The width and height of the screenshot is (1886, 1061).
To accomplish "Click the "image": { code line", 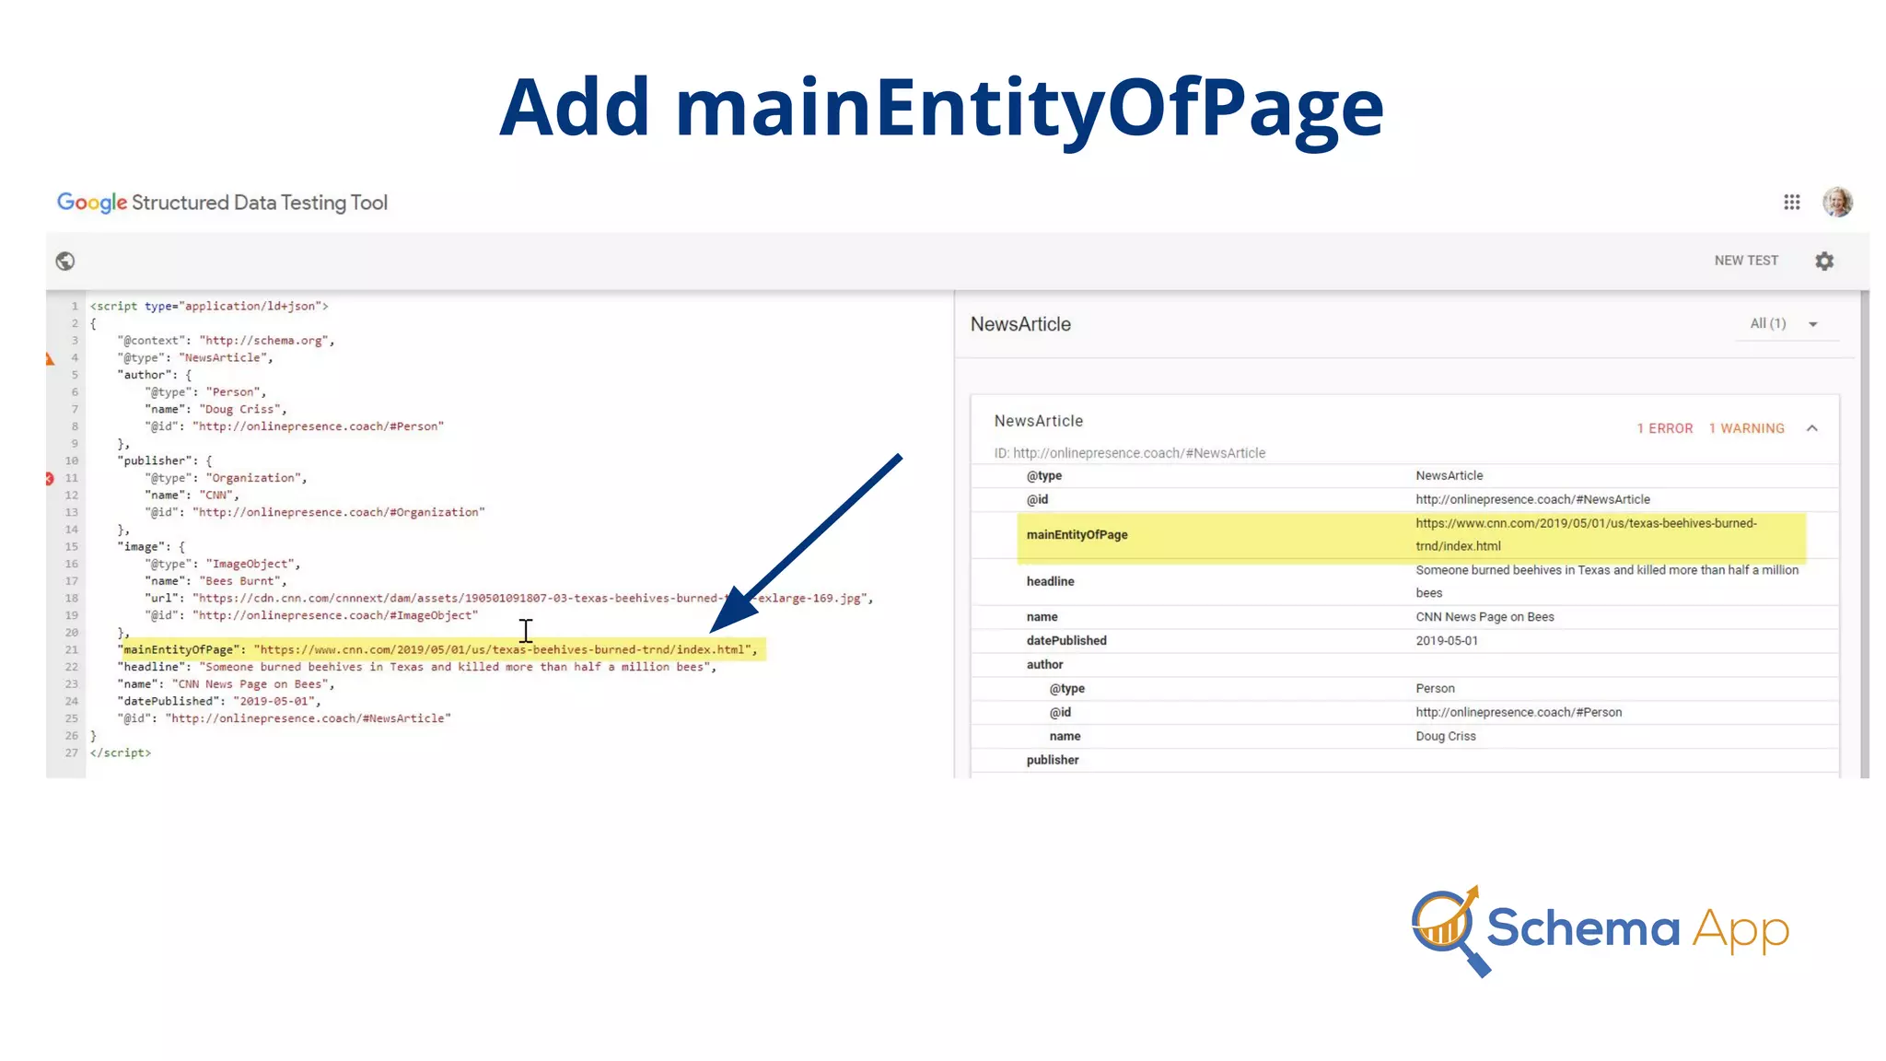I will pyautogui.click(x=150, y=547).
